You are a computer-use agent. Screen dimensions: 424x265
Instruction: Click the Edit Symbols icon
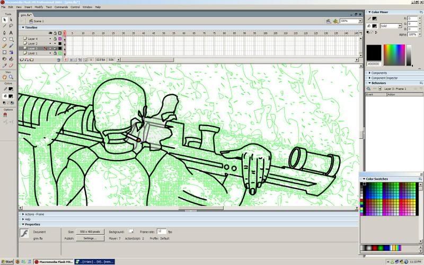pos(335,21)
